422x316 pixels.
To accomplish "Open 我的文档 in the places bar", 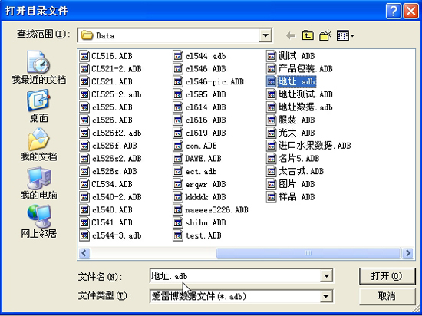I will pyautogui.click(x=38, y=145).
